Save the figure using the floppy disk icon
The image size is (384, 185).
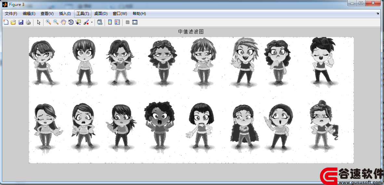[21, 22]
